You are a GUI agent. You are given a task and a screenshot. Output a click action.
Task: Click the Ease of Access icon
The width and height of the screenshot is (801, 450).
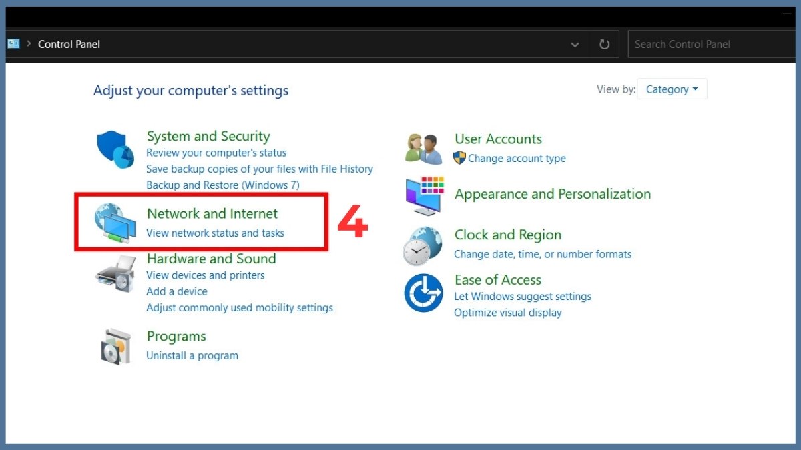pyautogui.click(x=423, y=293)
